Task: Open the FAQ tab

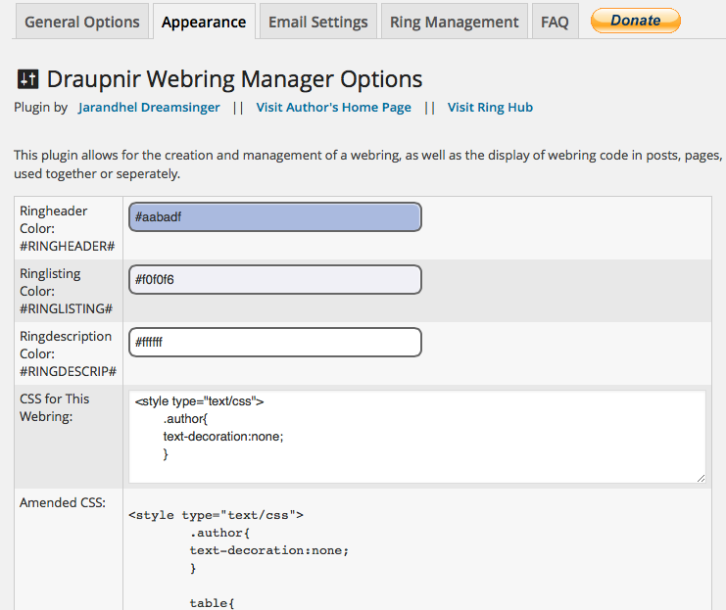Action: click(555, 22)
